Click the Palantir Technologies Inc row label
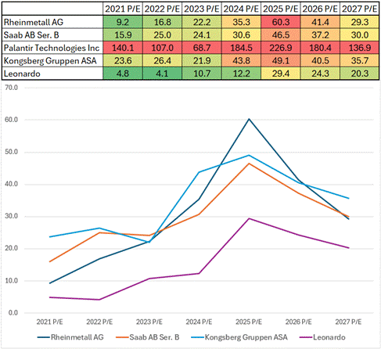The image size is (381, 349). point(52,48)
